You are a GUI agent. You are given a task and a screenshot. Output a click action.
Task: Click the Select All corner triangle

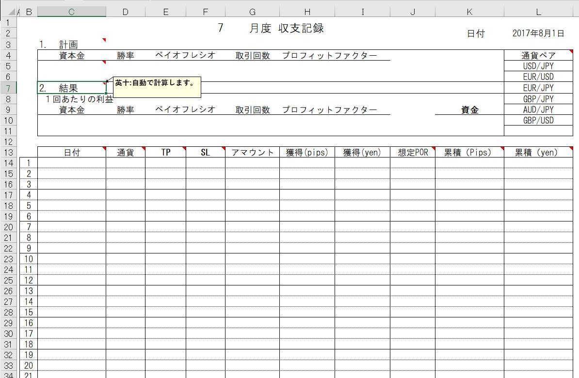pos(12,12)
